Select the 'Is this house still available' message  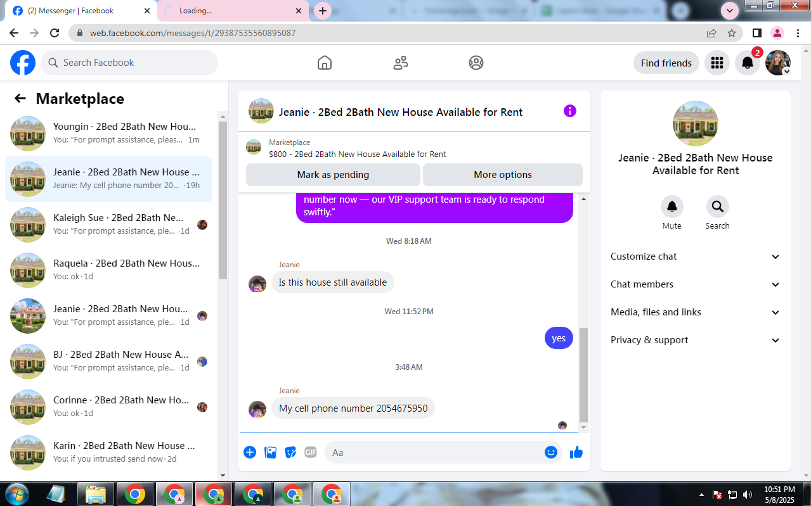[x=333, y=282]
